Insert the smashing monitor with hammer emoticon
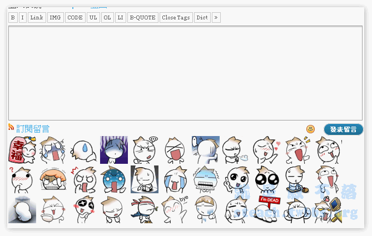 pyautogui.click(x=328, y=210)
